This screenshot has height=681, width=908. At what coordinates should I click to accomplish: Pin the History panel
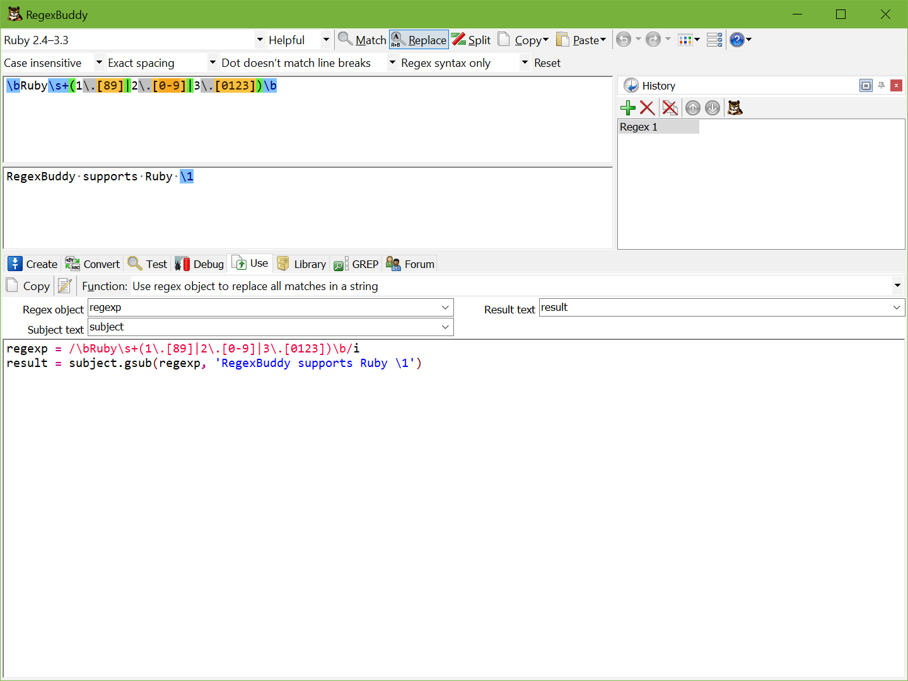tap(882, 86)
